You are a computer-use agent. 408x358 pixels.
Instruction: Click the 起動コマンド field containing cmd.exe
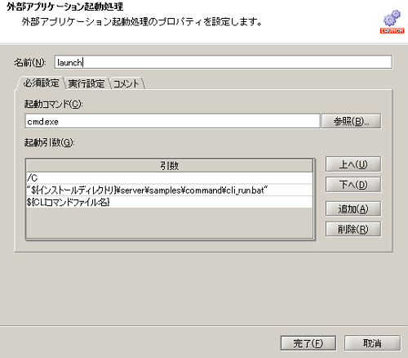click(172, 121)
